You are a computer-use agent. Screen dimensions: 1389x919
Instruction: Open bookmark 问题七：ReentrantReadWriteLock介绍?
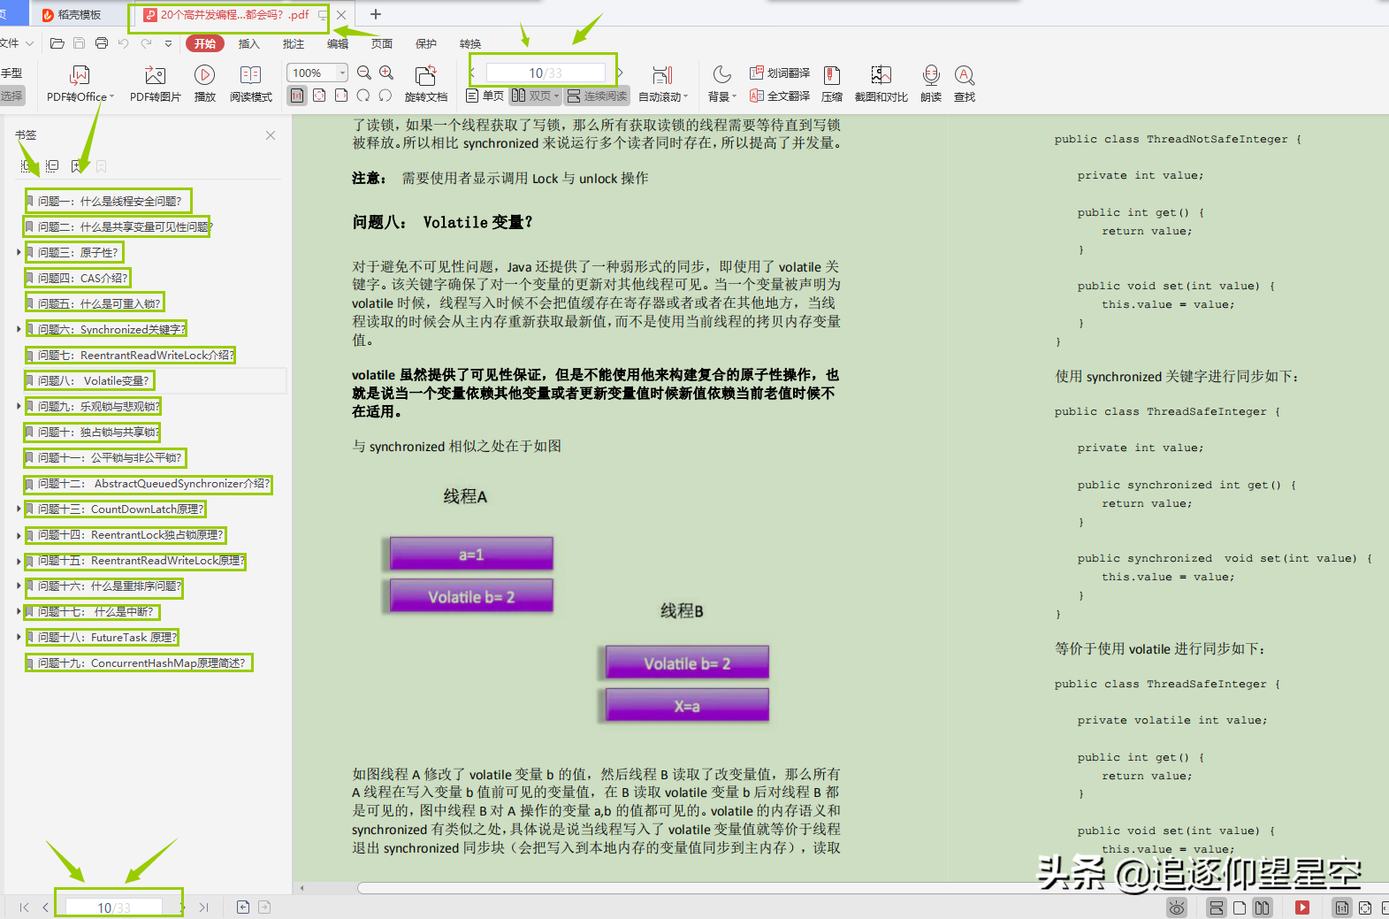coord(135,355)
